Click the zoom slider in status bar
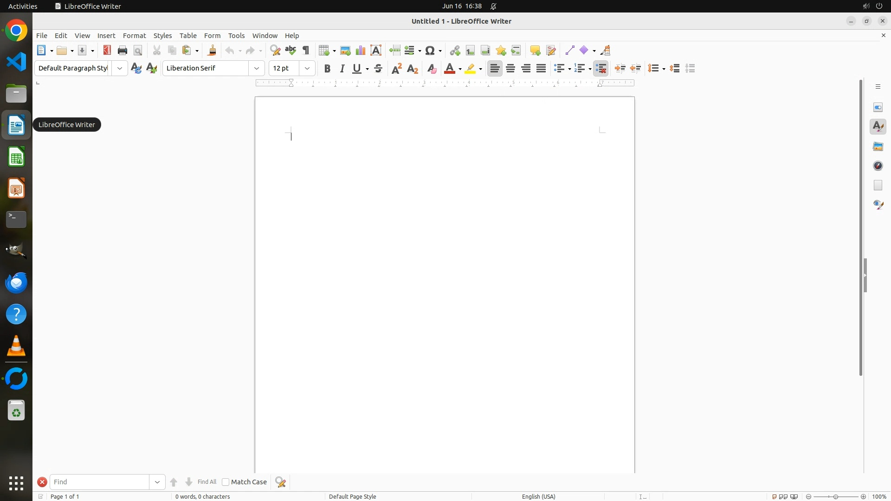 [x=836, y=497]
